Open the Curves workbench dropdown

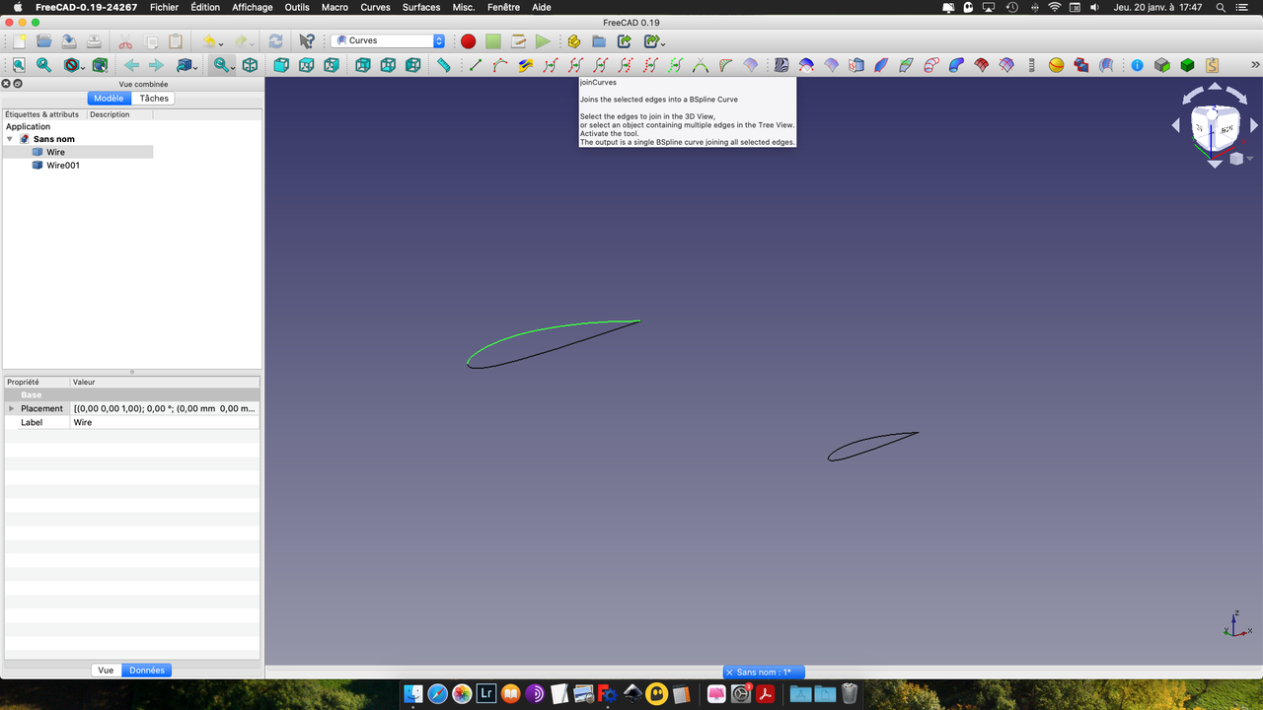388,41
